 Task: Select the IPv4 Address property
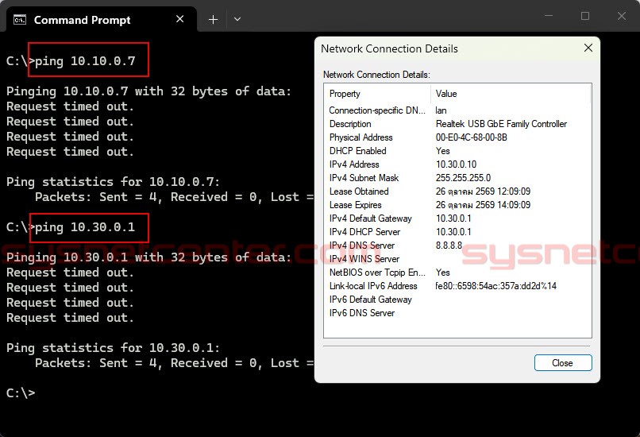[x=354, y=164]
